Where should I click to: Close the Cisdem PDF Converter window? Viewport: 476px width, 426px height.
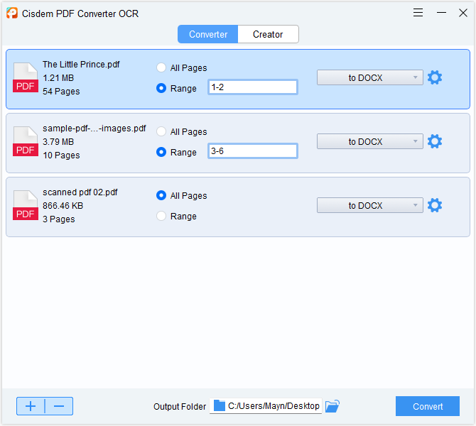[463, 13]
